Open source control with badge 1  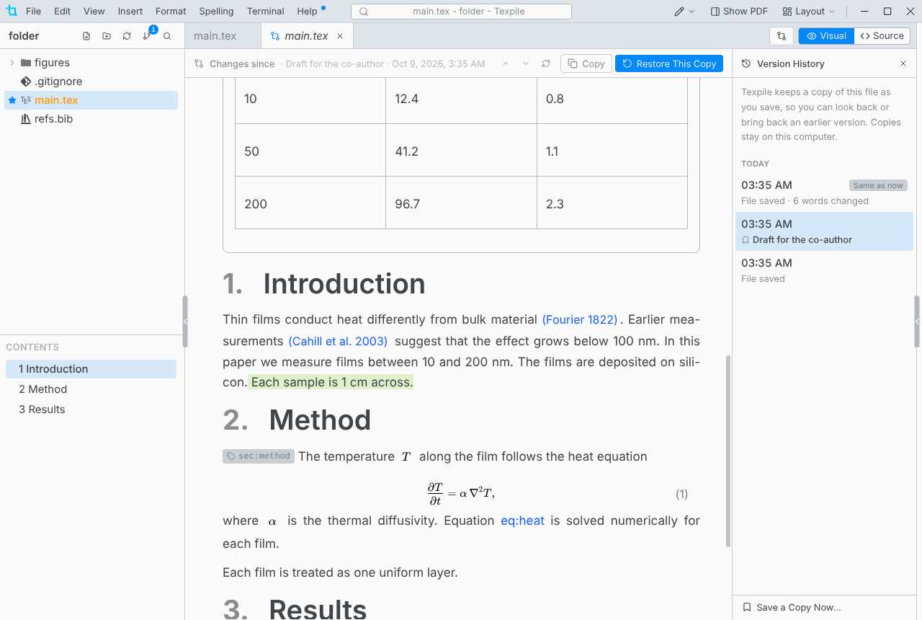click(148, 35)
